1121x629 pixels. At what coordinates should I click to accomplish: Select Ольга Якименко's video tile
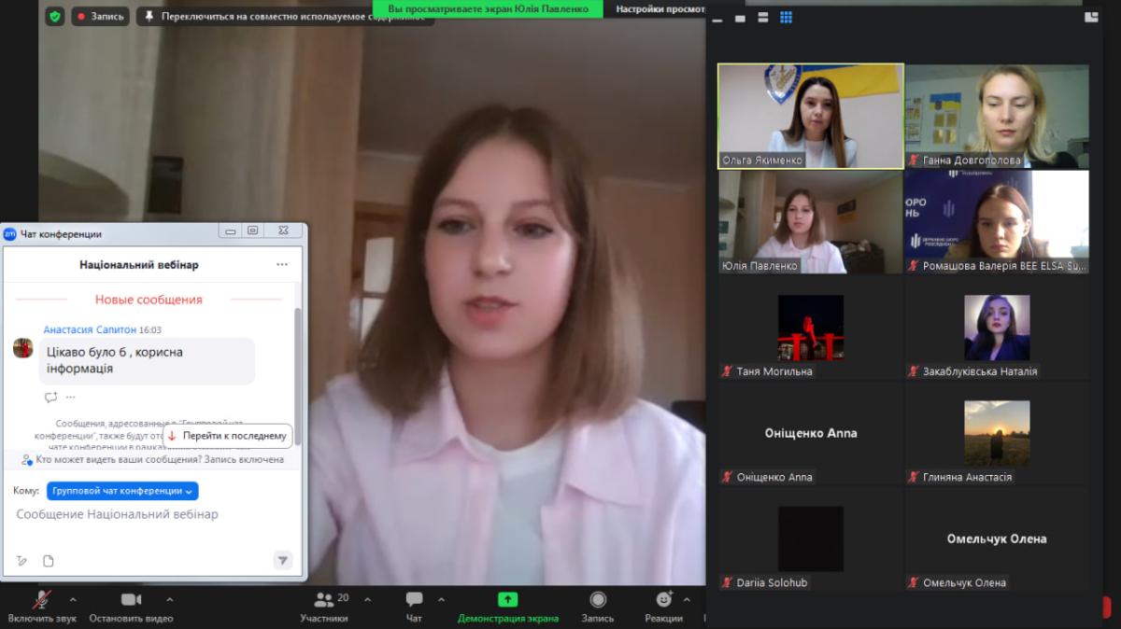(x=811, y=116)
